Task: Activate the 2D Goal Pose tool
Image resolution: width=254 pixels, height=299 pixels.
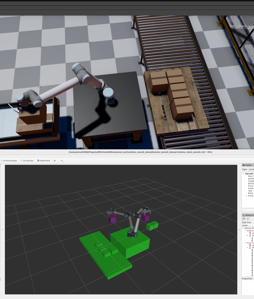Action: pyautogui.click(x=27, y=161)
